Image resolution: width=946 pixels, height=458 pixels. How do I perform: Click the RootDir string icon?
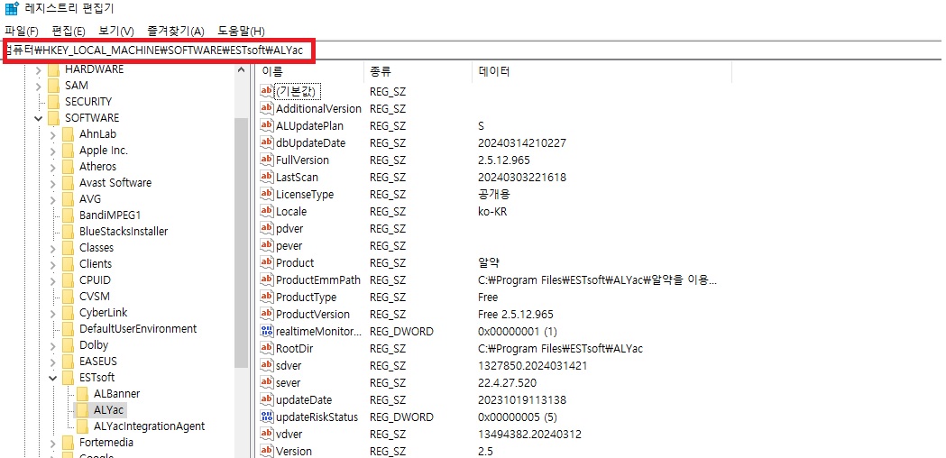(x=267, y=348)
